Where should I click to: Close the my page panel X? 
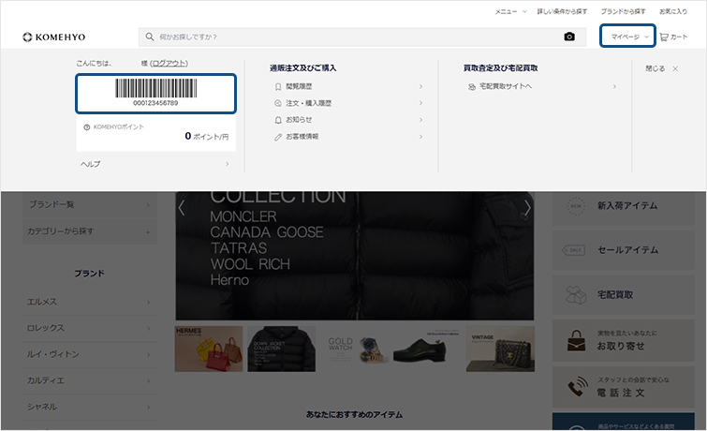coord(675,68)
